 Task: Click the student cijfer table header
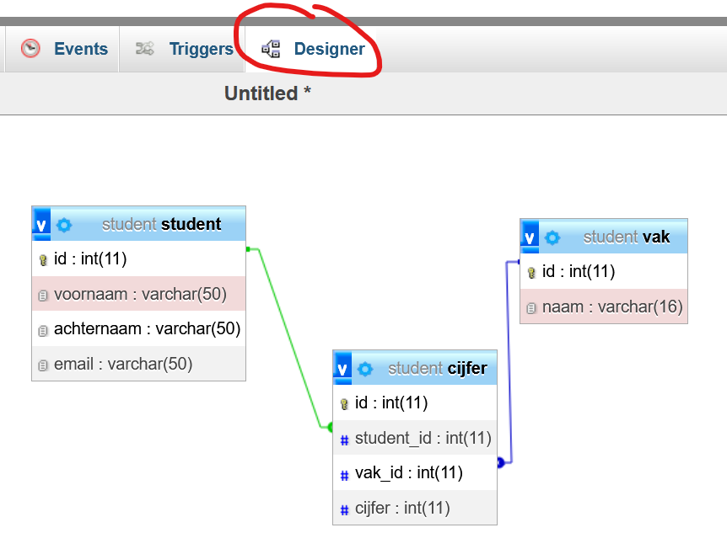pyautogui.click(x=437, y=369)
